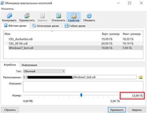Screen dimensions: 147x113
Task: Maximize the Менеджер виртуальных носителей window
Action: coord(130,3)
